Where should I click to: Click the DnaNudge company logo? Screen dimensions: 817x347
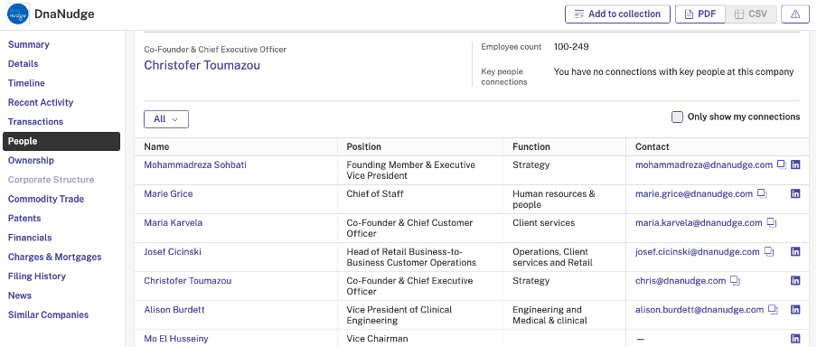18,14
